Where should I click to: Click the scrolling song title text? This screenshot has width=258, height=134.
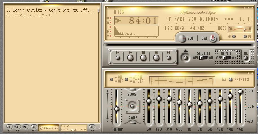(209, 19)
